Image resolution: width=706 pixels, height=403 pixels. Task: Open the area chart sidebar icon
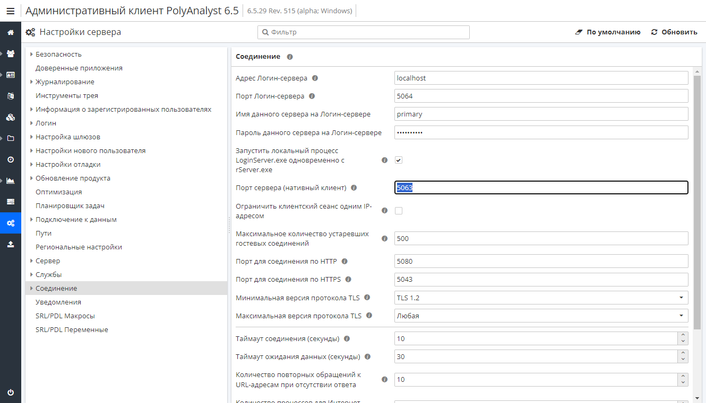[x=11, y=181]
